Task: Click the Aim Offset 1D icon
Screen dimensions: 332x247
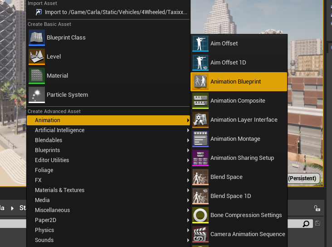Action: click(x=200, y=63)
